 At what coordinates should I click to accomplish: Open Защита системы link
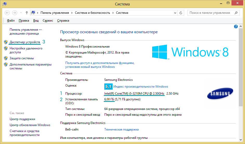point(22,58)
